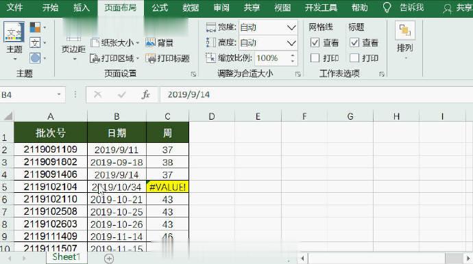Switch to 公式 tab
Screen dimensions: 473x264
[160, 8]
